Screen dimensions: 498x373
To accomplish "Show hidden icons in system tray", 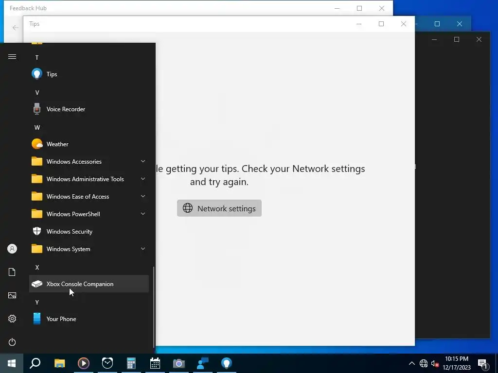I will pyautogui.click(x=411, y=363).
